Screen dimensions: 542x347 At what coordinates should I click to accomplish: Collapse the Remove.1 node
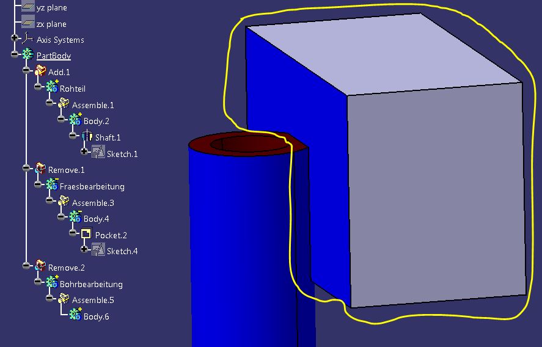pos(26,168)
